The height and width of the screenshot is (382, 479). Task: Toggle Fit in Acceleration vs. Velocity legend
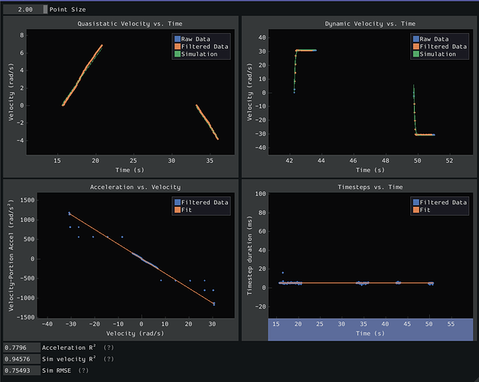click(x=183, y=210)
